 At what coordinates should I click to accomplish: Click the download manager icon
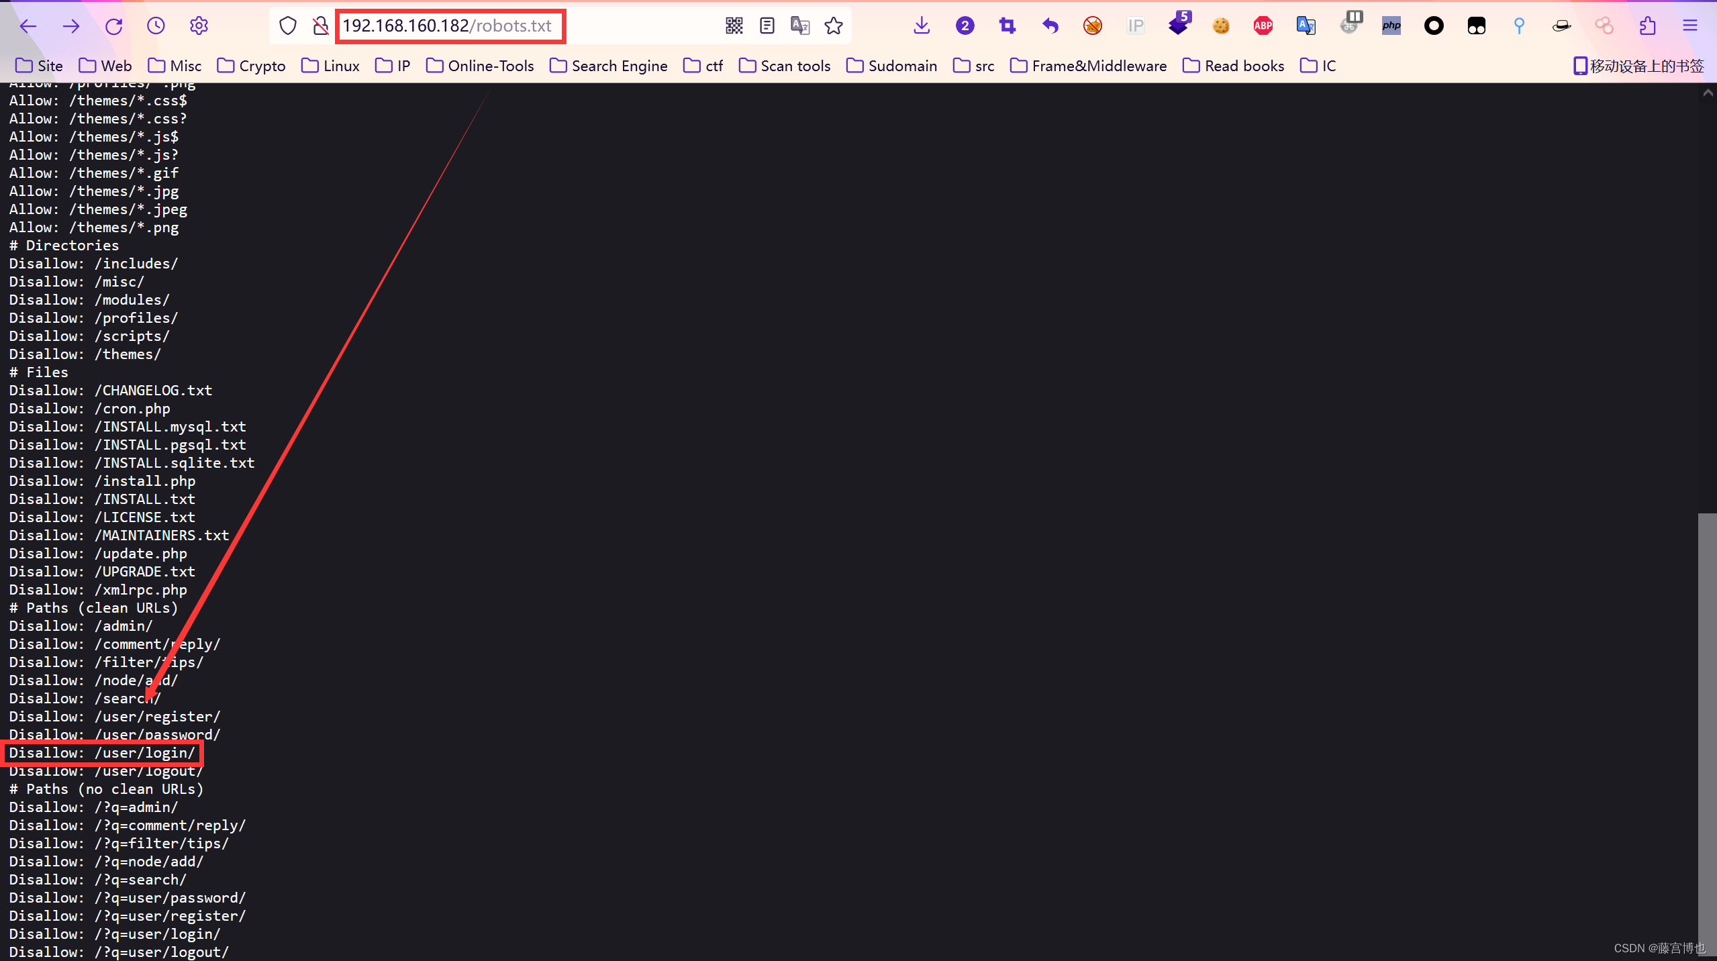922,26
